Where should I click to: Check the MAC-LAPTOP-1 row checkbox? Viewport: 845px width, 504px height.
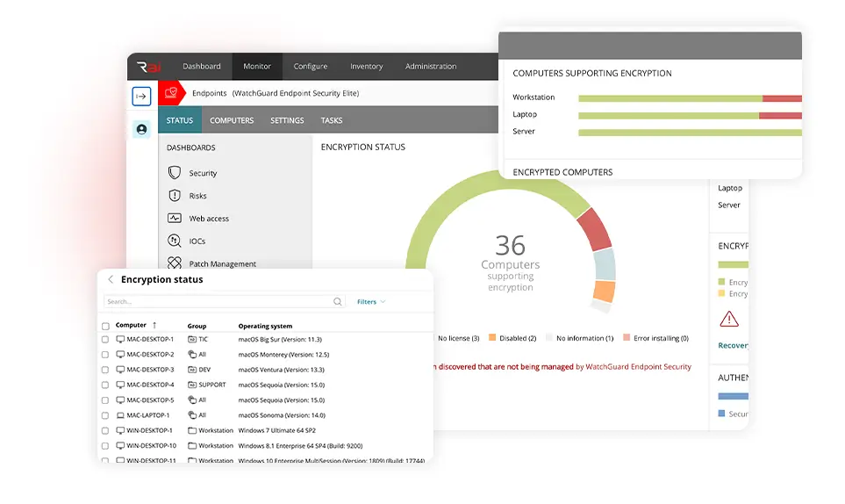(x=105, y=415)
